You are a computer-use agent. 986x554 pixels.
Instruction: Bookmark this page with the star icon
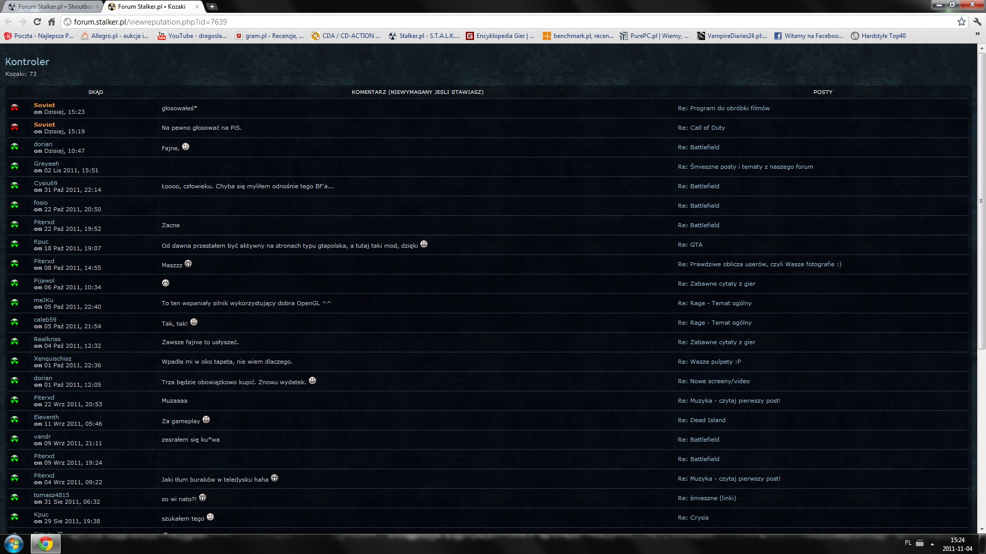click(961, 22)
